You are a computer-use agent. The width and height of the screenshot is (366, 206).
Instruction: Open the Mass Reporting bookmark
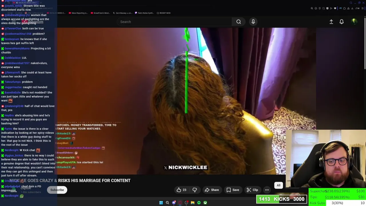tap(78, 13)
